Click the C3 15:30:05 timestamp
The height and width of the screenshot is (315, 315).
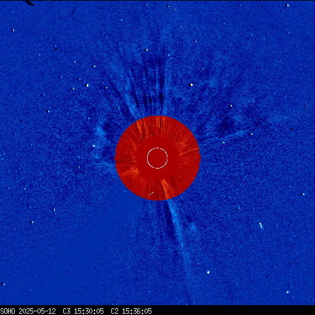click(x=83, y=311)
